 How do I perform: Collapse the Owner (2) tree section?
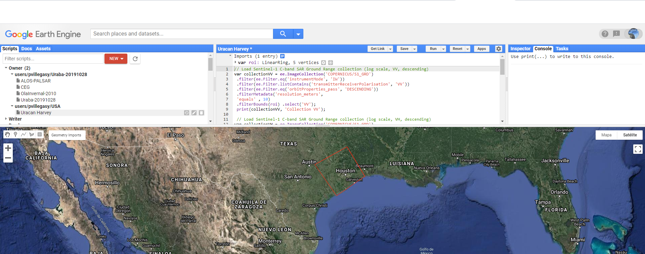coord(6,68)
